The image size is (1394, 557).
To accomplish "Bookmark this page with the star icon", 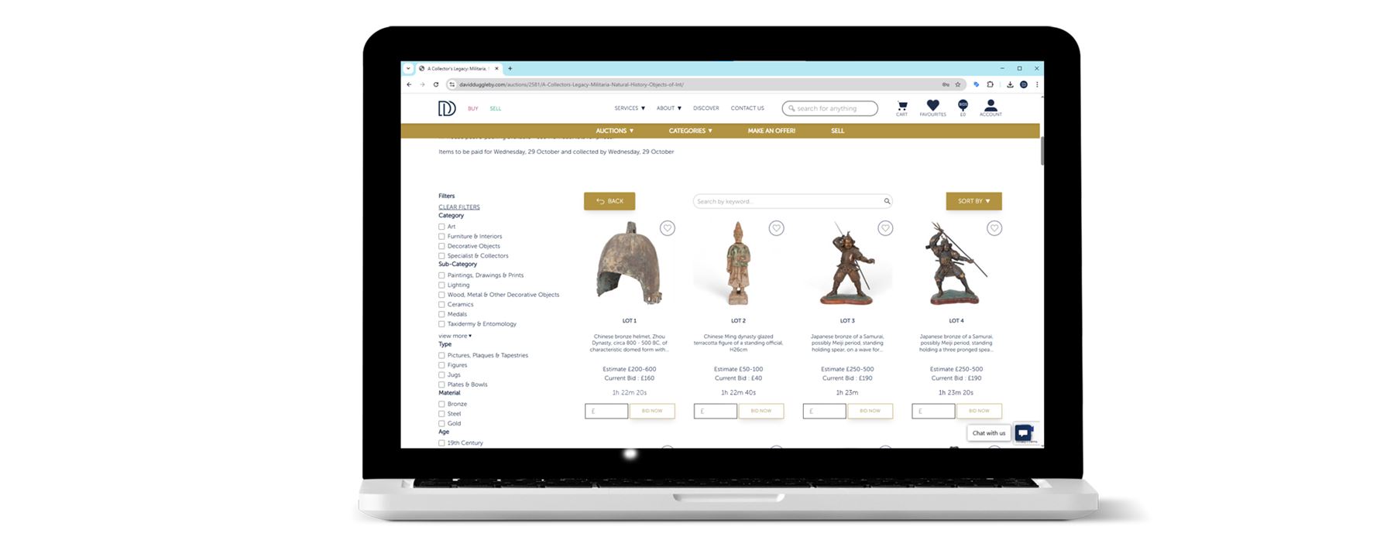I will pos(958,84).
